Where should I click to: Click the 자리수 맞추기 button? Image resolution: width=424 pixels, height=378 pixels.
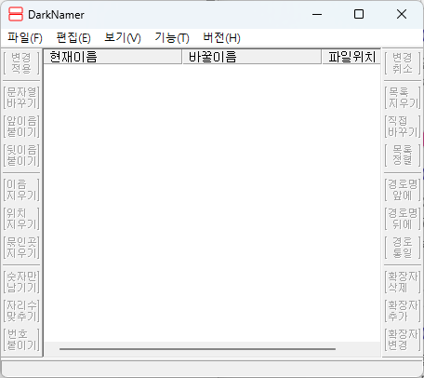pyautogui.click(x=21, y=311)
